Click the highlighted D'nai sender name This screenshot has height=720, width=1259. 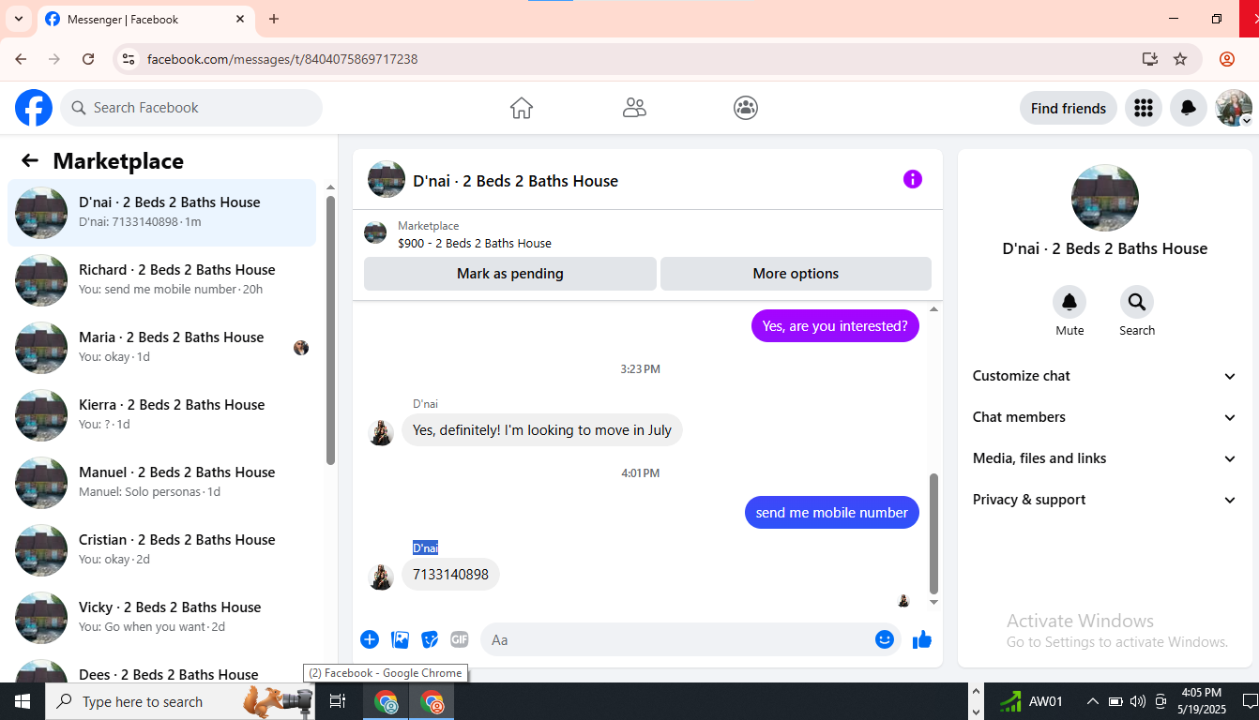pos(425,547)
